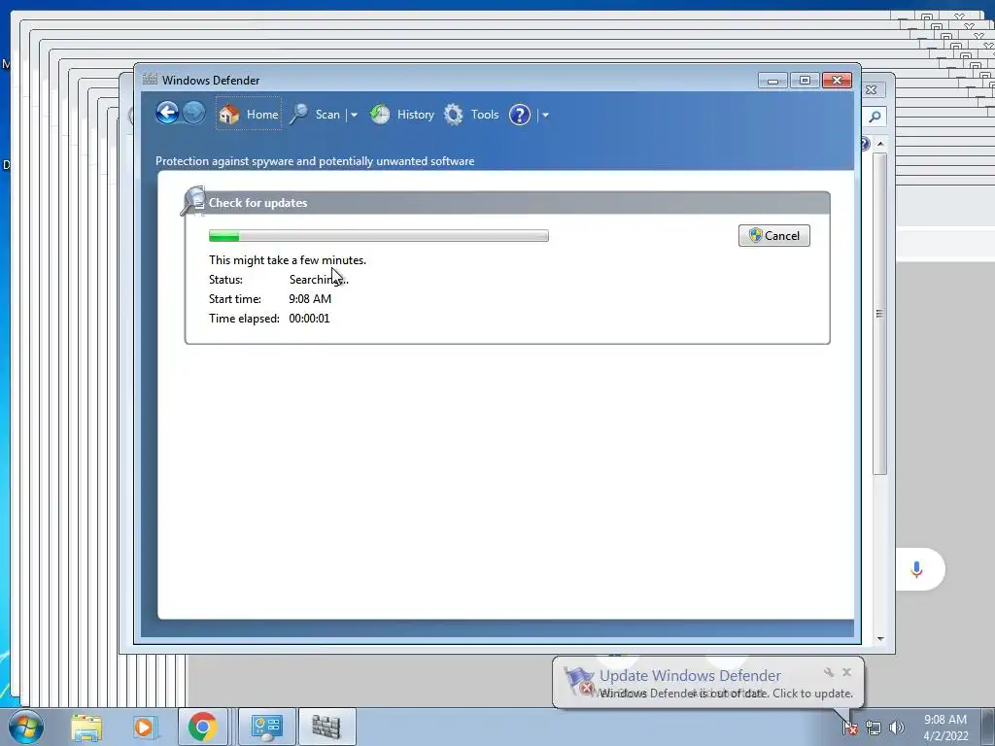Click the blue Help question mark icon
The image size is (995, 746).
point(520,115)
